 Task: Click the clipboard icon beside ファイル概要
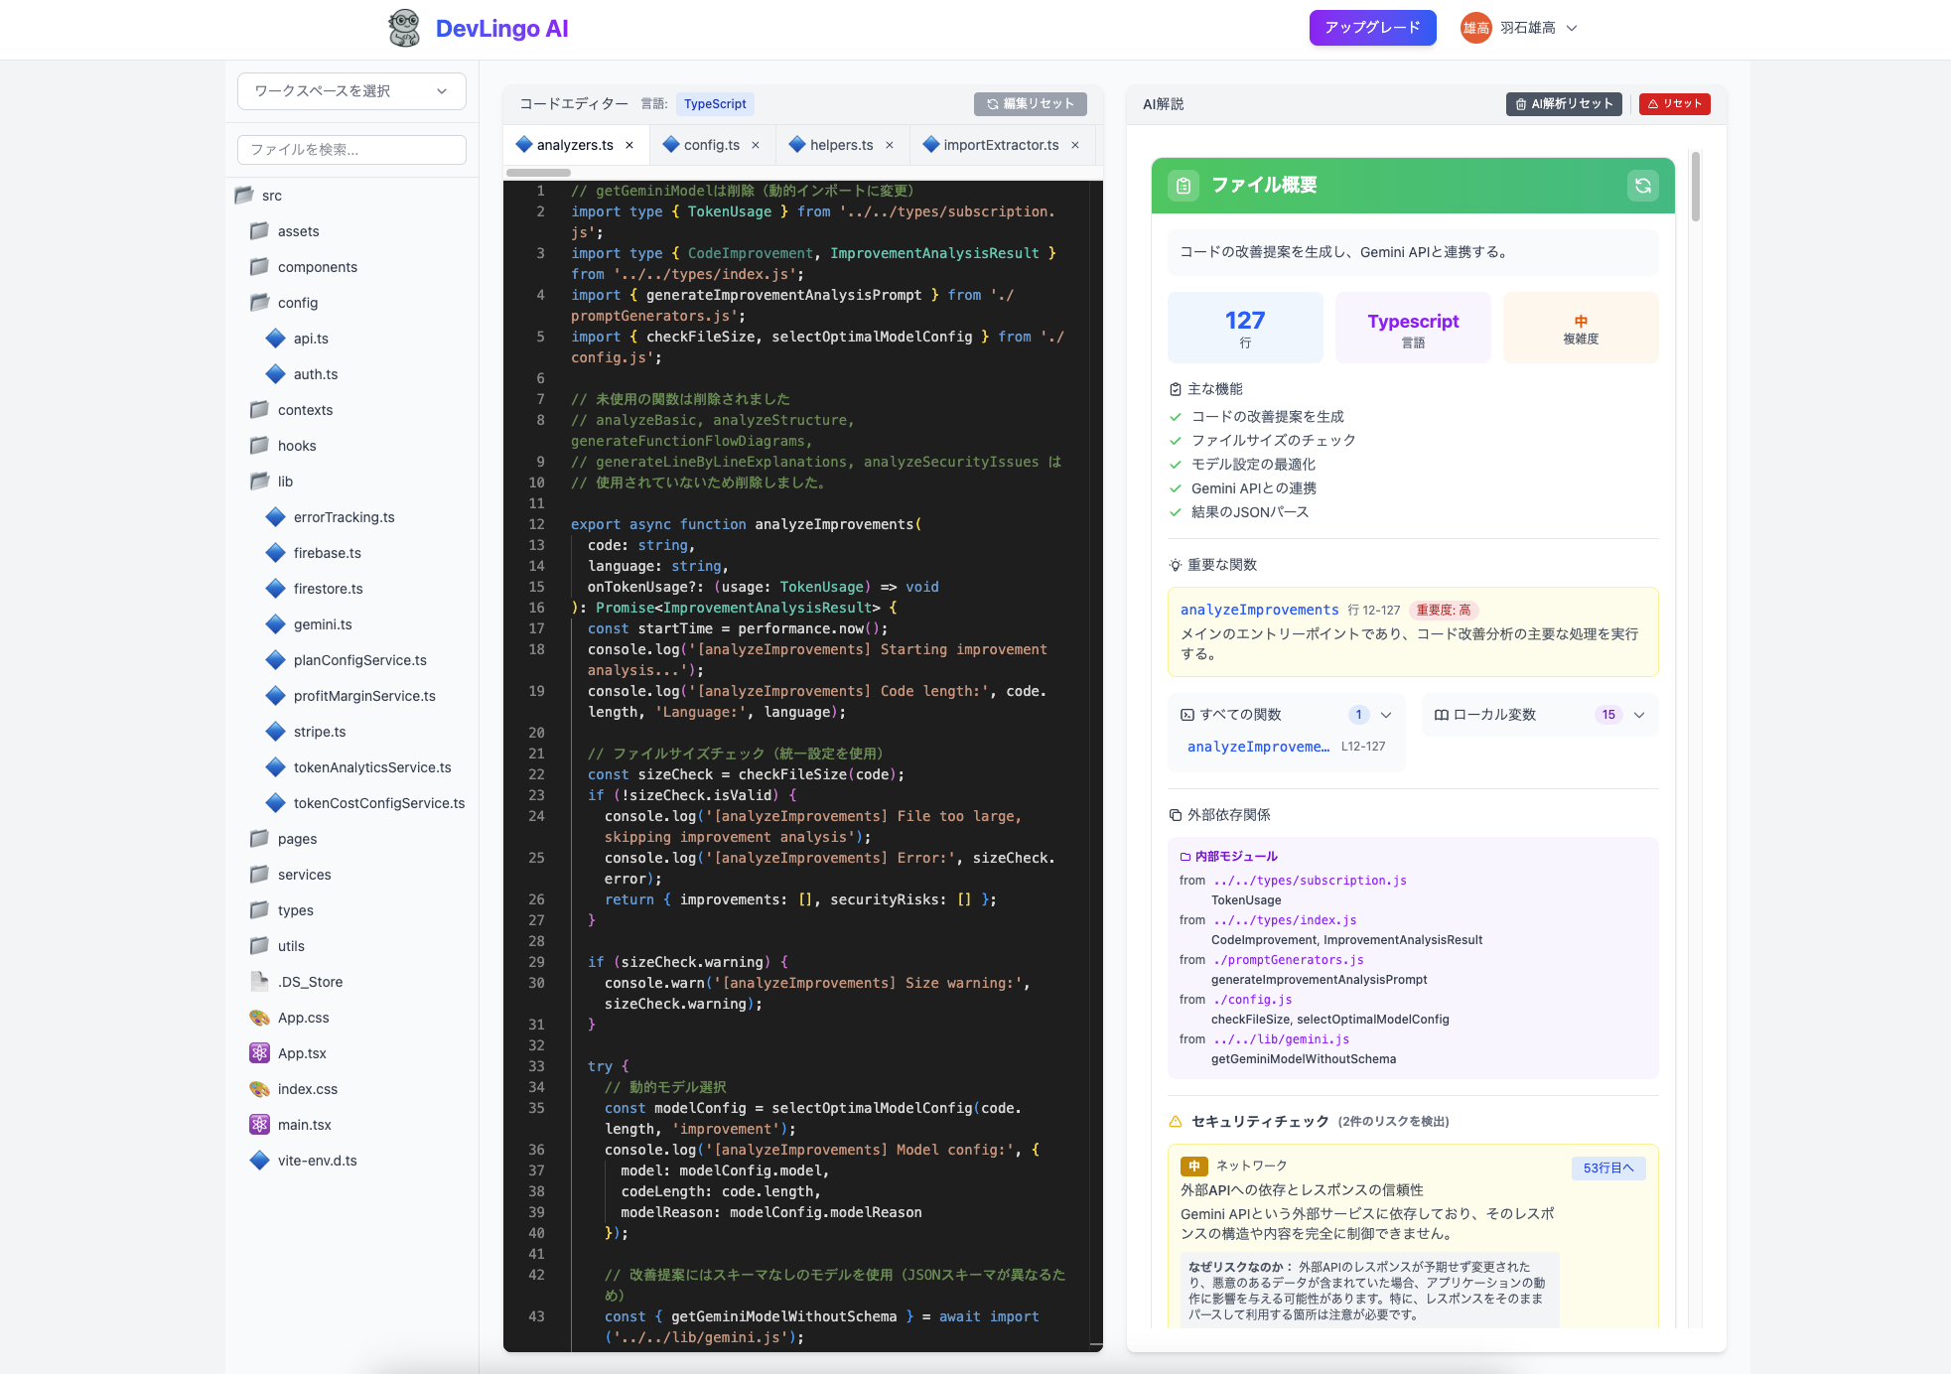(1183, 186)
